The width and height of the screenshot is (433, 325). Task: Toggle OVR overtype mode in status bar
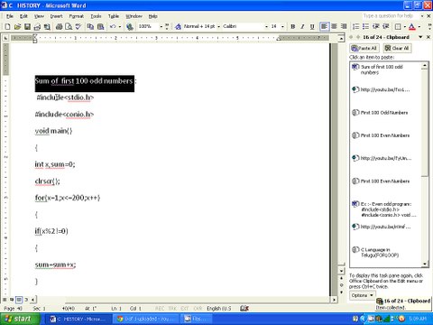point(198,309)
